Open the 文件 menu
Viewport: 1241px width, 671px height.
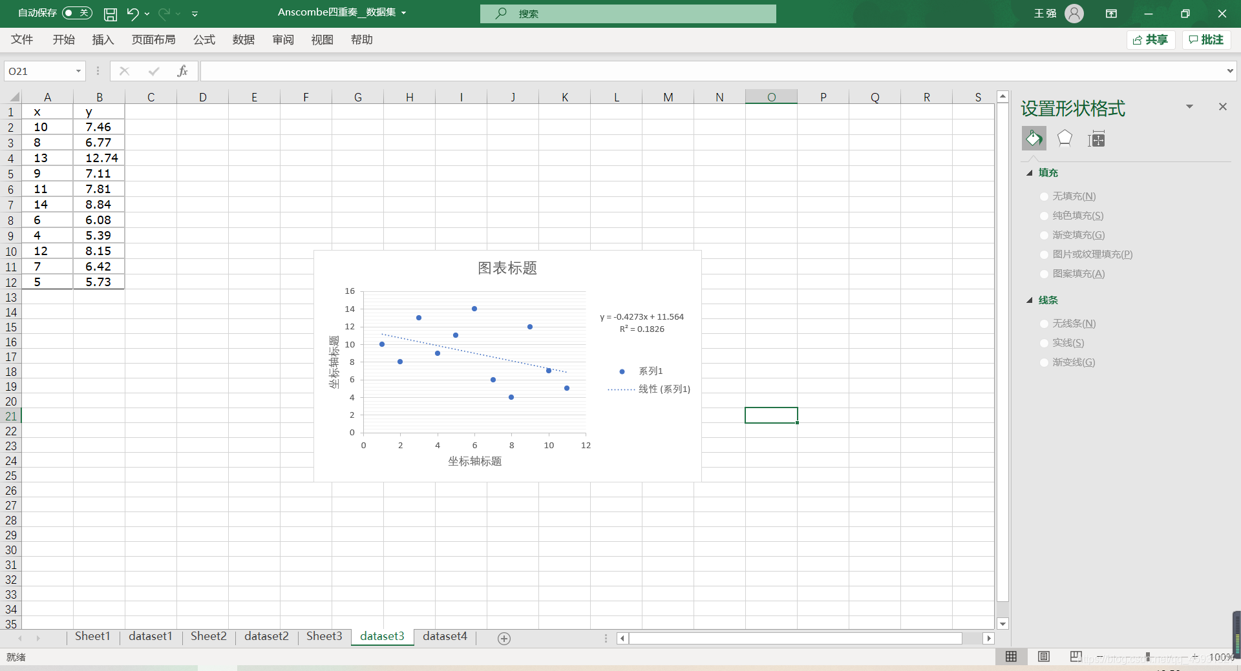22,39
